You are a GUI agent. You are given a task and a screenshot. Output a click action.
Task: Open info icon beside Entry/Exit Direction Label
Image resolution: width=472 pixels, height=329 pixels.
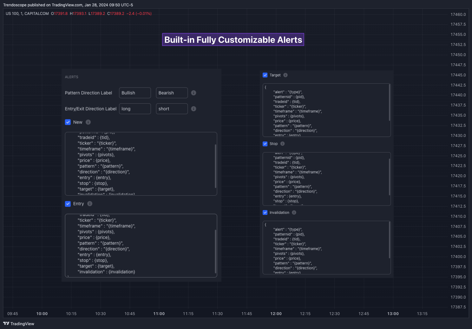tap(193, 109)
